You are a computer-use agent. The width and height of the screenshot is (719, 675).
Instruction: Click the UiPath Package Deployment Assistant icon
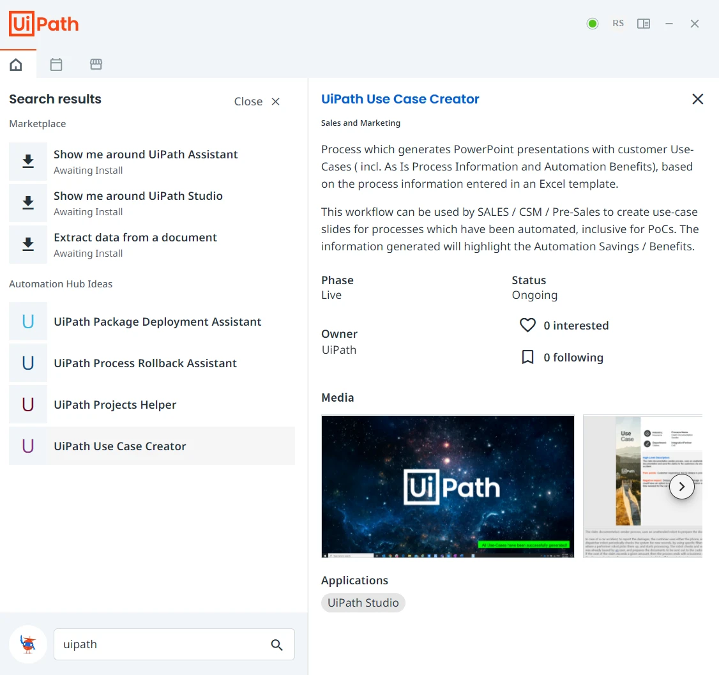[28, 321]
